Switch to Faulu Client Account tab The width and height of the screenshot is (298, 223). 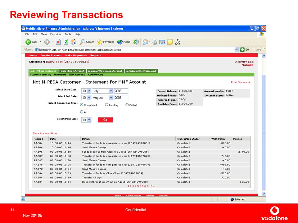coord(72,71)
